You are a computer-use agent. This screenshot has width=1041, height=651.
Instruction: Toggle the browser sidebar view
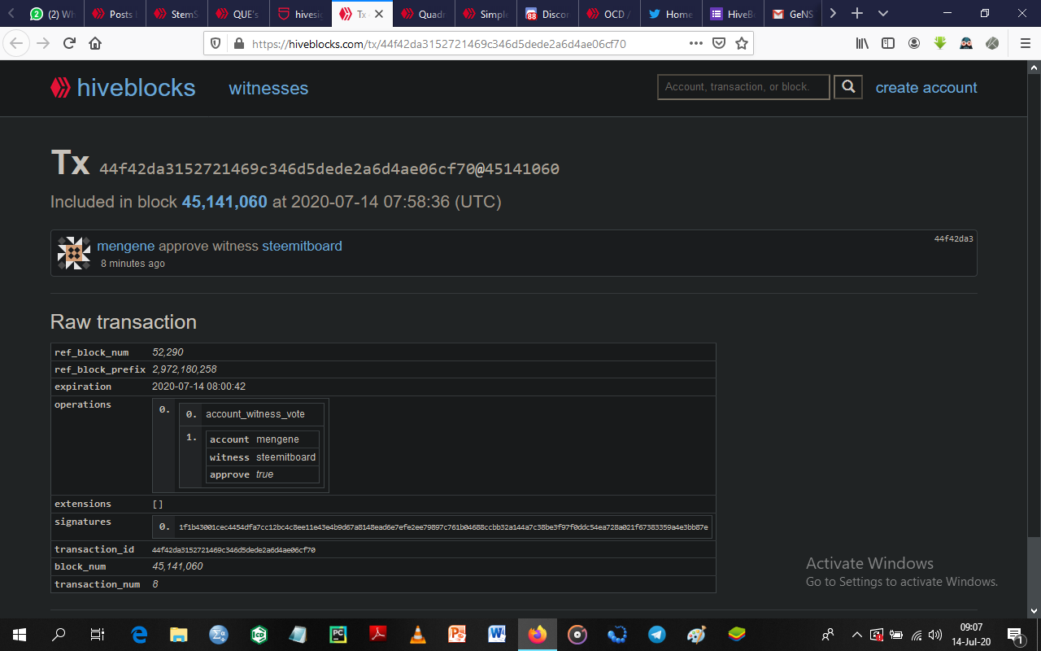888,43
